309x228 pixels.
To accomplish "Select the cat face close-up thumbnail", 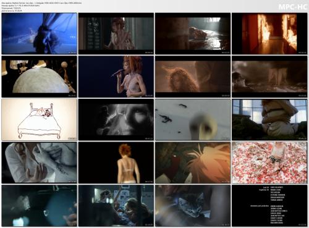I will coord(193,206).
